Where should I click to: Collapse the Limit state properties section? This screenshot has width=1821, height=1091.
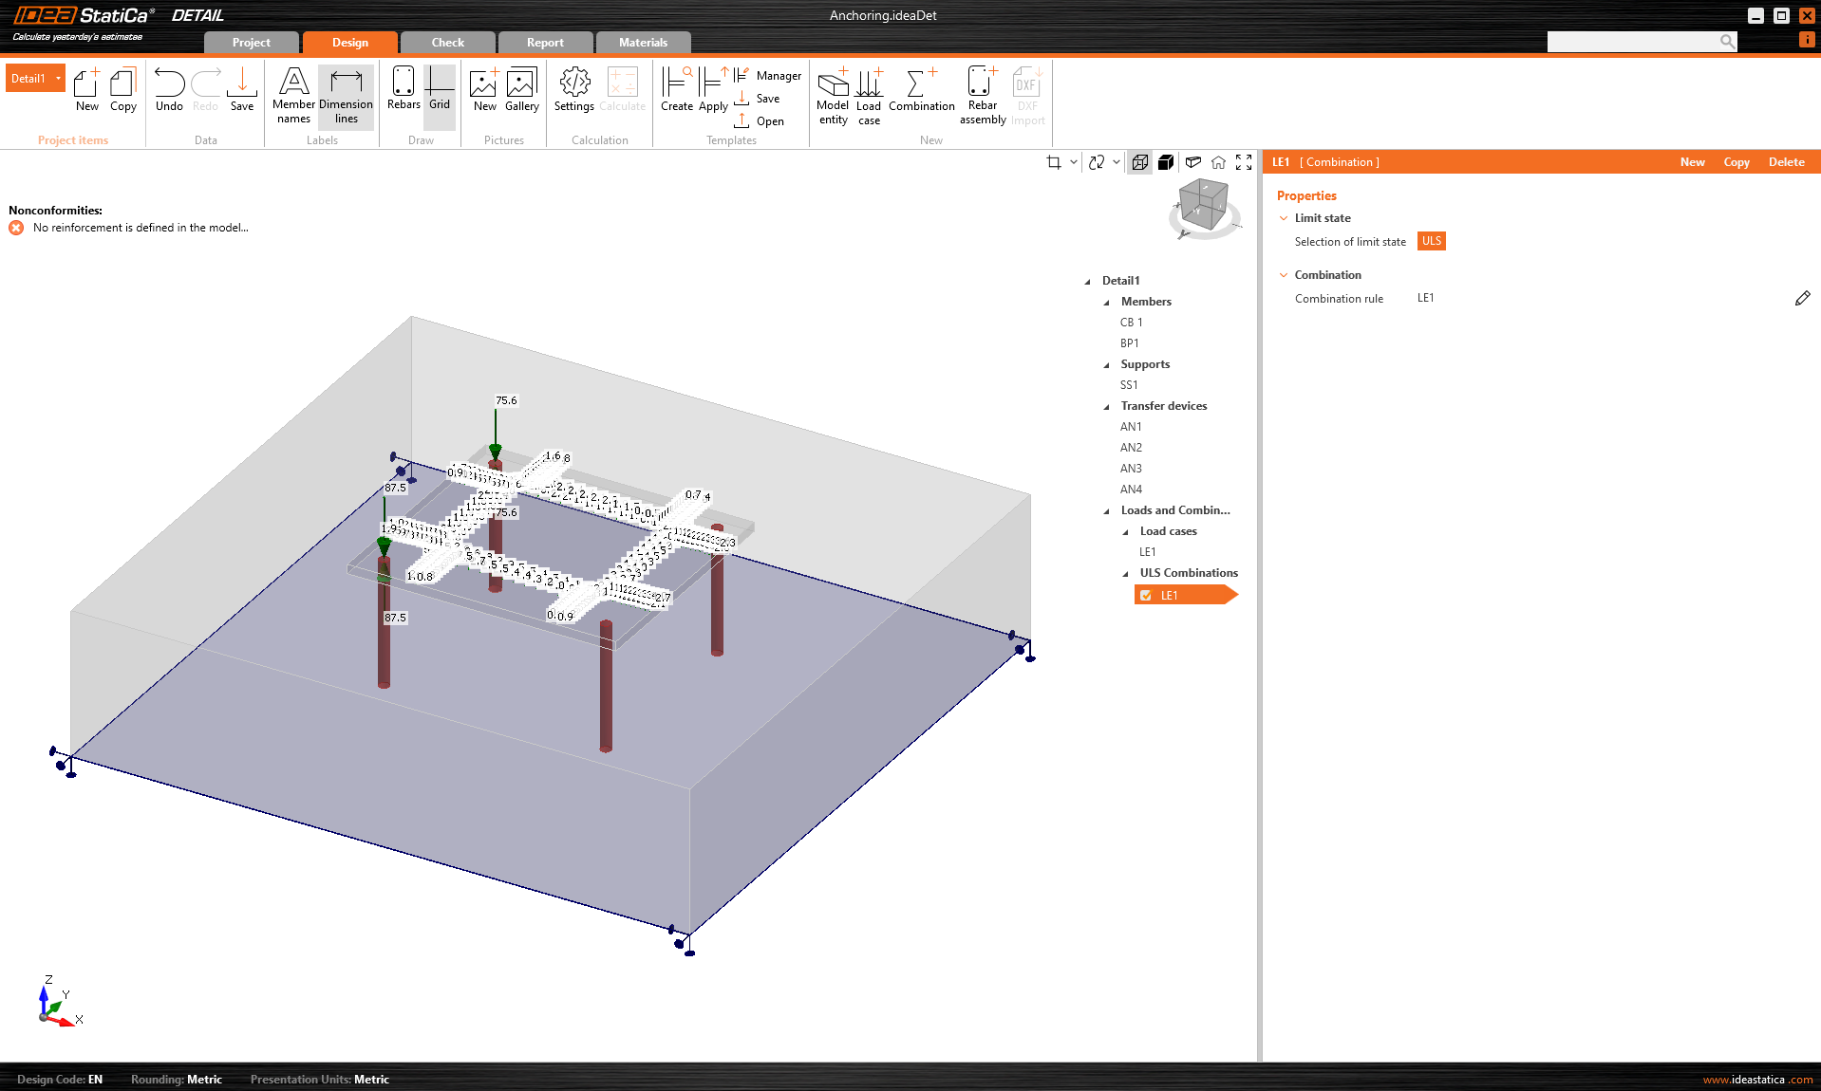coord(1284,217)
